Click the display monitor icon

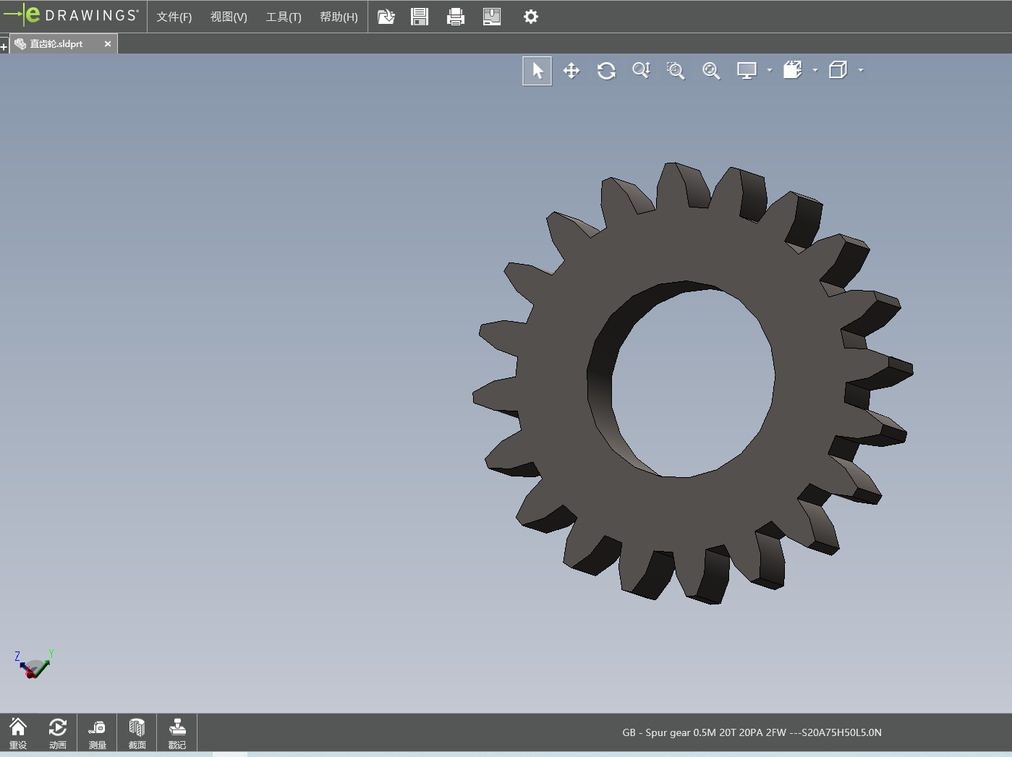(x=747, y=71)
